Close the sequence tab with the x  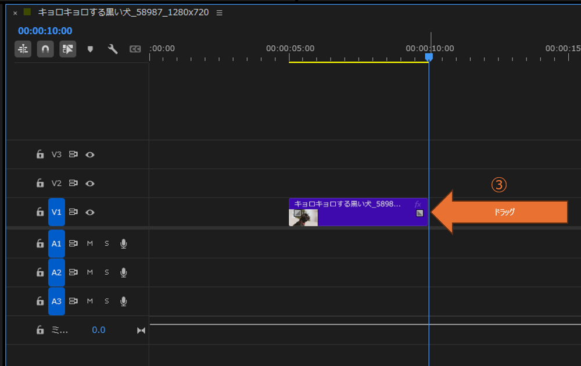point(15,13)
